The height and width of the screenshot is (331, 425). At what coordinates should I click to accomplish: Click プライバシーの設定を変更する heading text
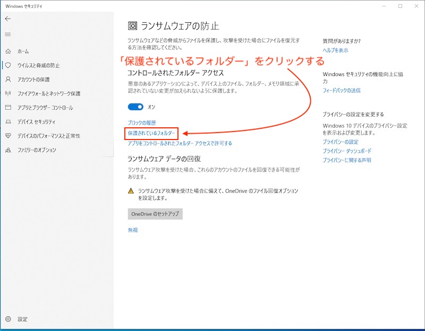tap(353, 114)
